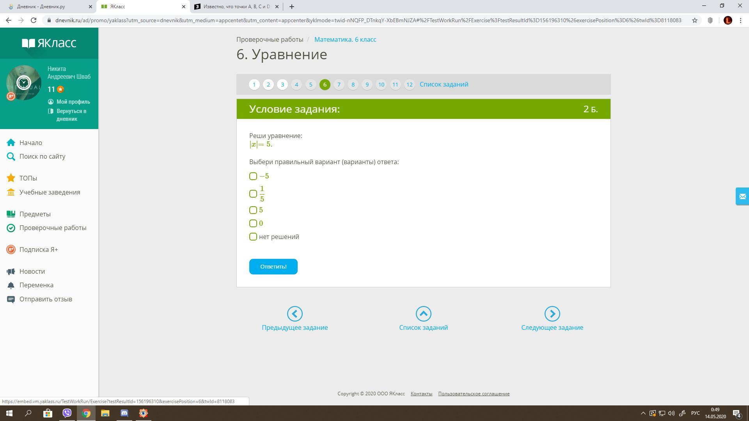Open the Математика. 6 класс breadcrumb link
The height and width of the screenshot is (421, 749).
(x=345, y=39)
